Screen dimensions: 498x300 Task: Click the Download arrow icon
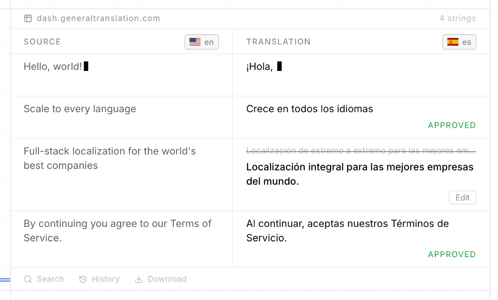[x=139, y=279]
